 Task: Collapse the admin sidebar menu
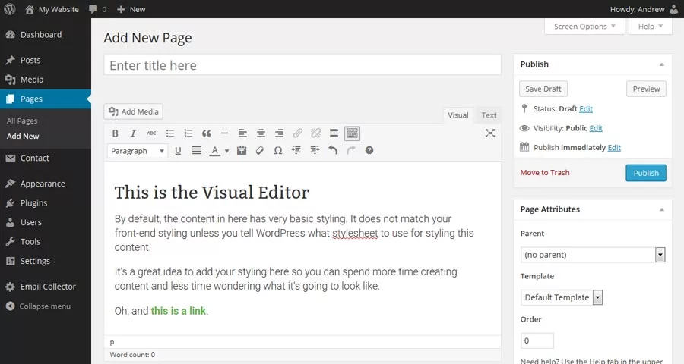coord(39,306)
